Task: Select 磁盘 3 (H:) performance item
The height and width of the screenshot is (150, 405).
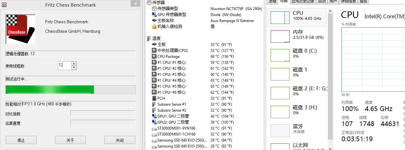Action: click(298, 112)
